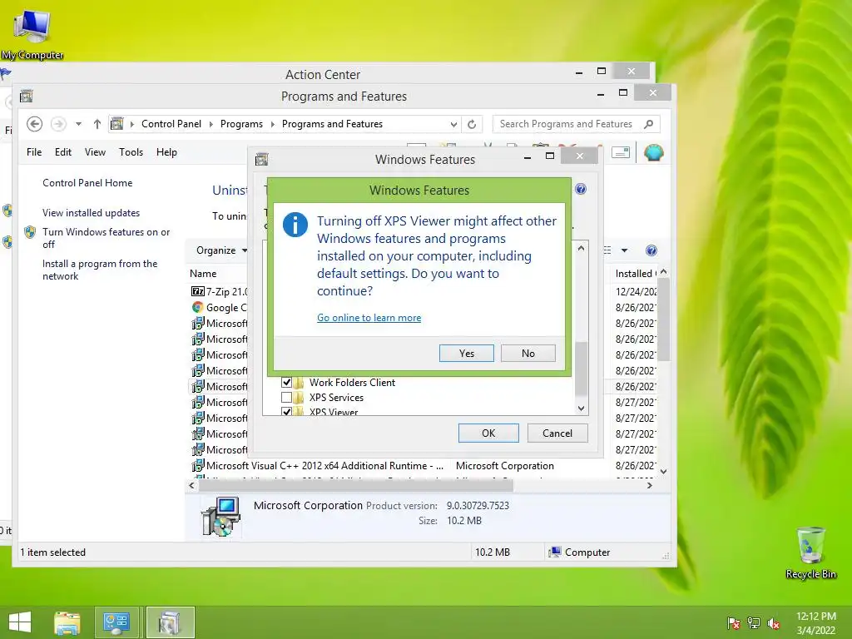This screenshot has width=852, height=639.
Task: Open the Edit menu
Action: click(63, 152)
